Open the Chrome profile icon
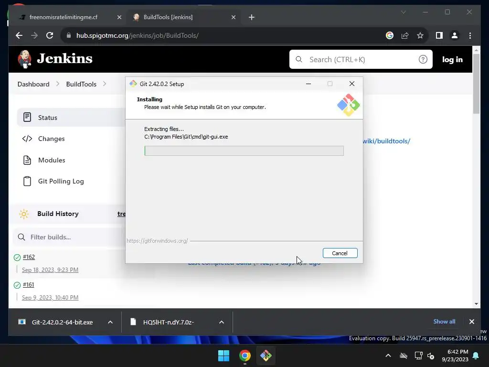489x367 pixels. click(455, 35)
